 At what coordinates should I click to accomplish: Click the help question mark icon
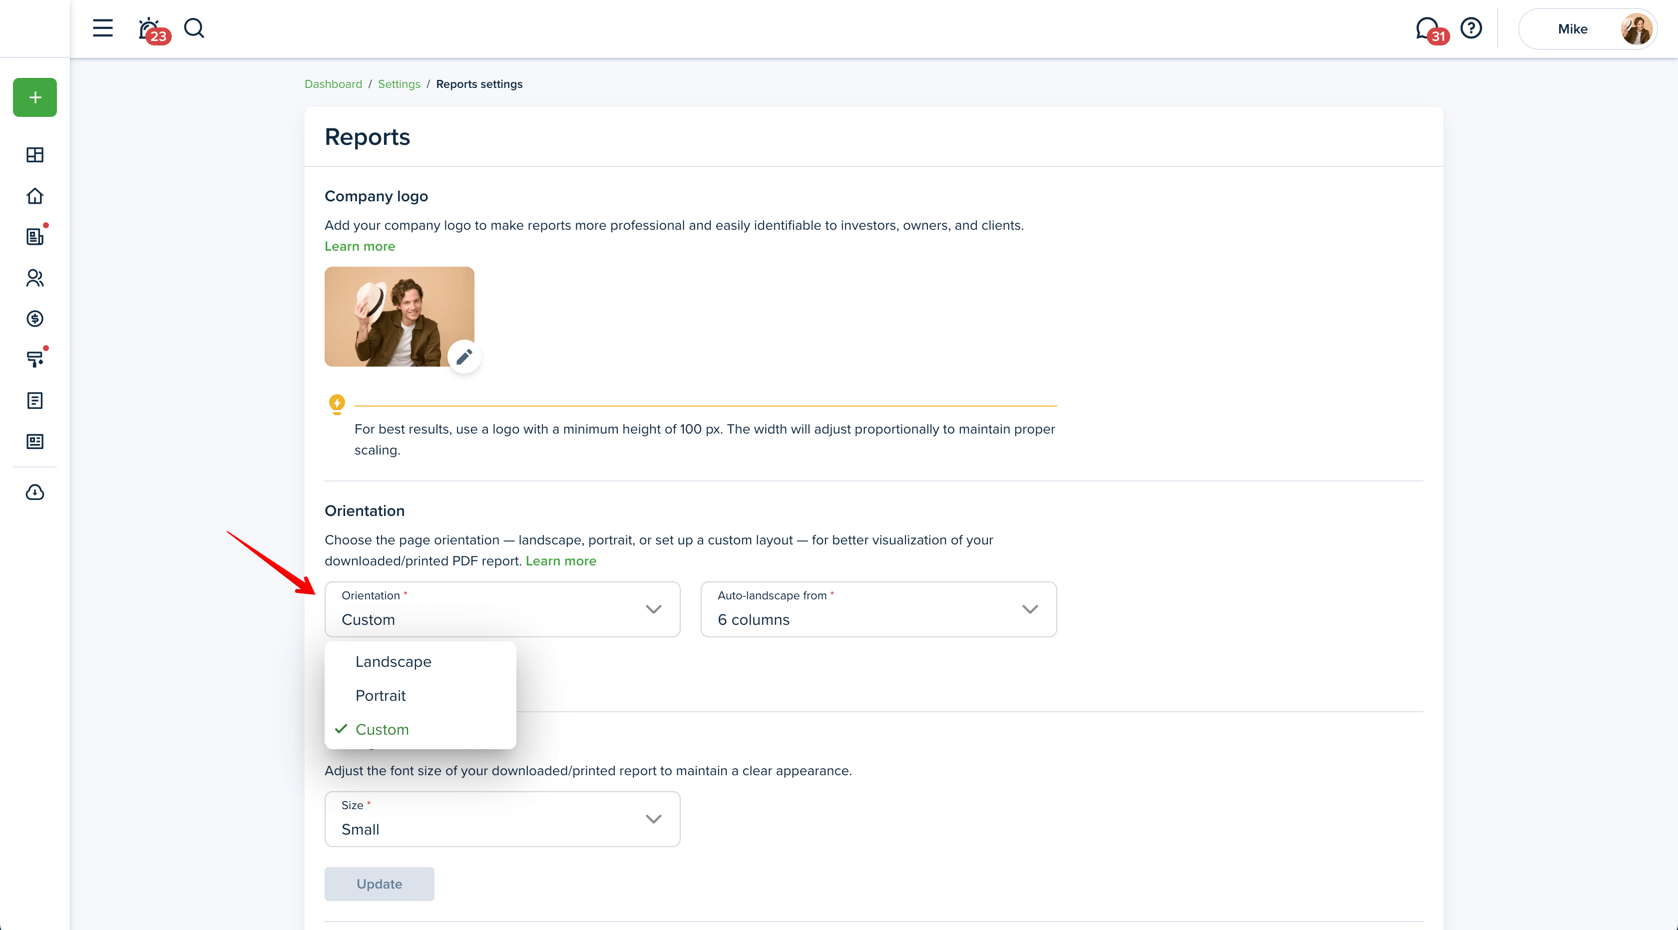coord(1471,28)
